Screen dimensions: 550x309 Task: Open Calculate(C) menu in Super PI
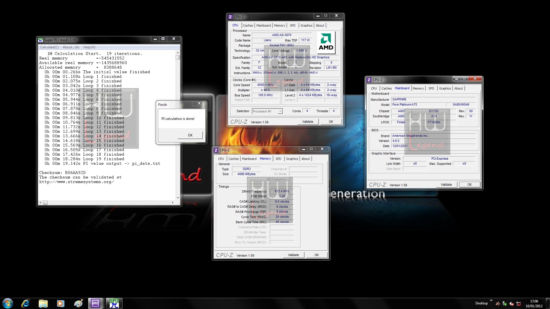[x=49, y=47]
